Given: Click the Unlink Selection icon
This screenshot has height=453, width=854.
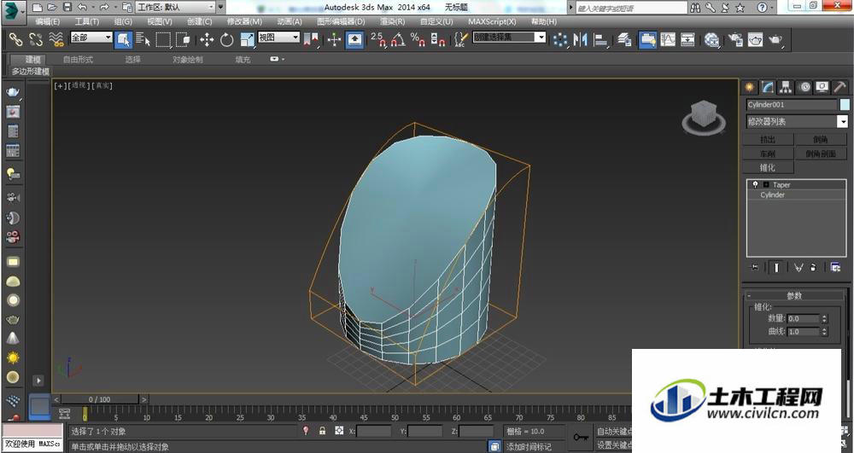Looking at the screenshot, I should pos(36,40).
